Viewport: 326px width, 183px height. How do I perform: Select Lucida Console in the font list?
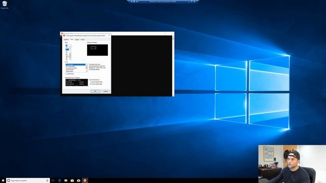click(x=75, y=68)
